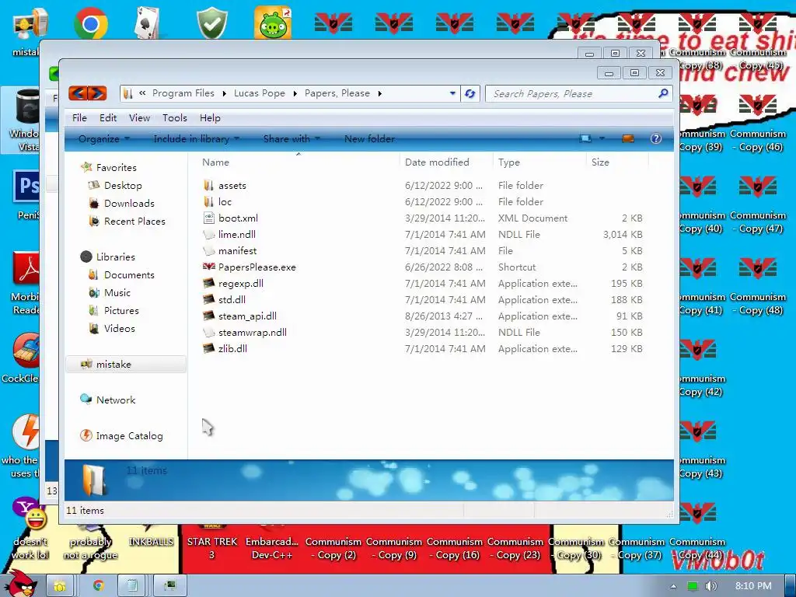Click the New folder button
This screenshot has height=597, width=796.
(x=369, y=138)
